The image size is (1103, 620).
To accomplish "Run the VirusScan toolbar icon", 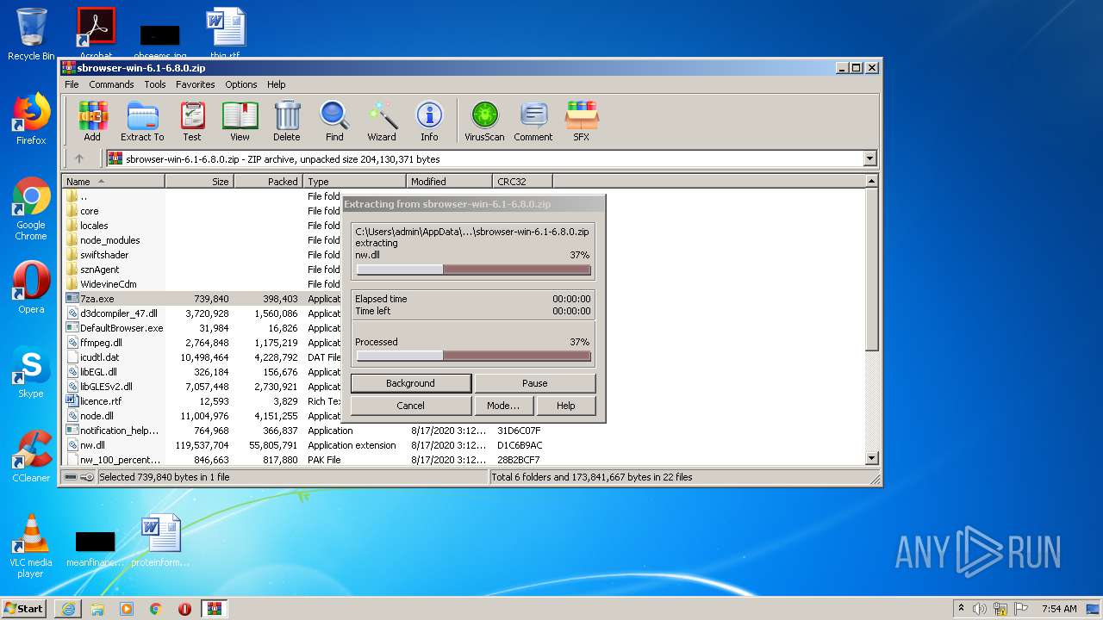I will click(484, 121).
